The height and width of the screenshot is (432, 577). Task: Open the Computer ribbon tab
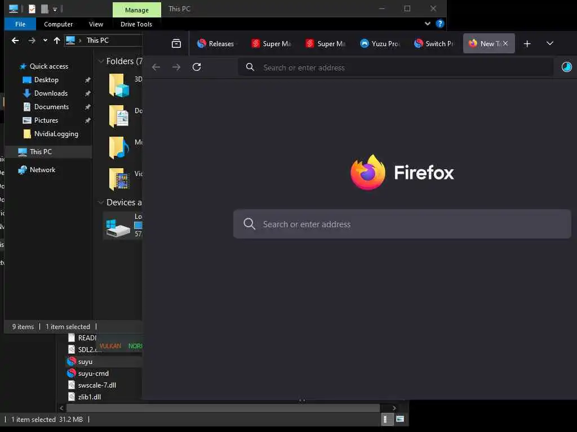pyautogui.click(x=58, y=24)
